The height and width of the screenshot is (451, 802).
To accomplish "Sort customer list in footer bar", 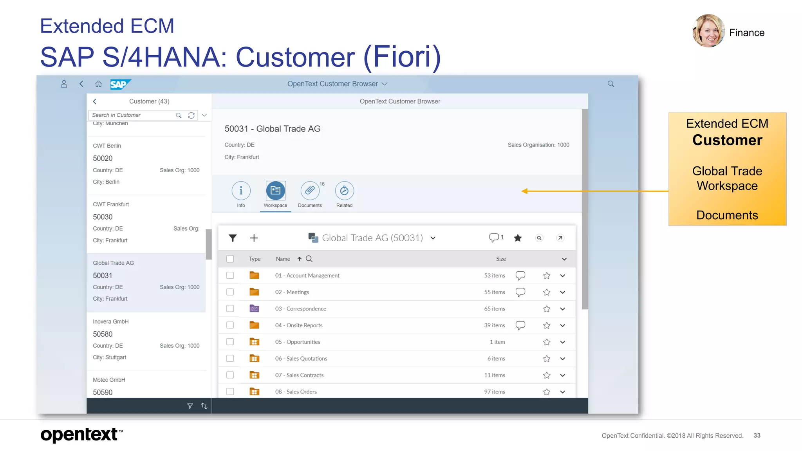I will click(204, 406).
